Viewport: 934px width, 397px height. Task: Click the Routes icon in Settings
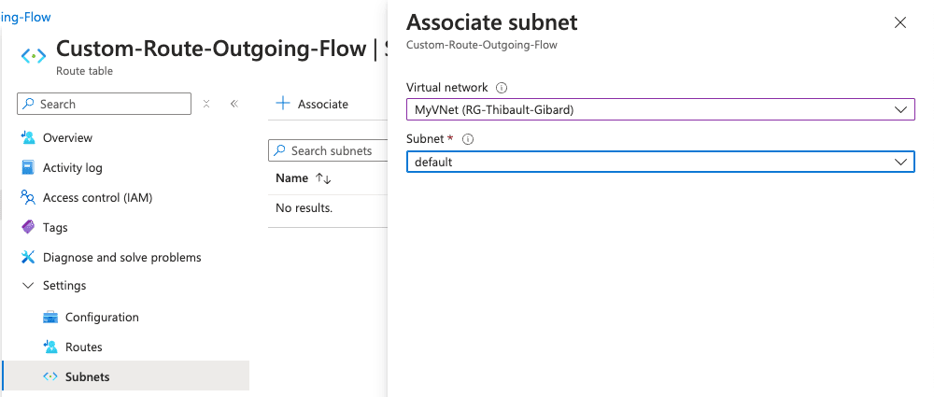(50, 347)
